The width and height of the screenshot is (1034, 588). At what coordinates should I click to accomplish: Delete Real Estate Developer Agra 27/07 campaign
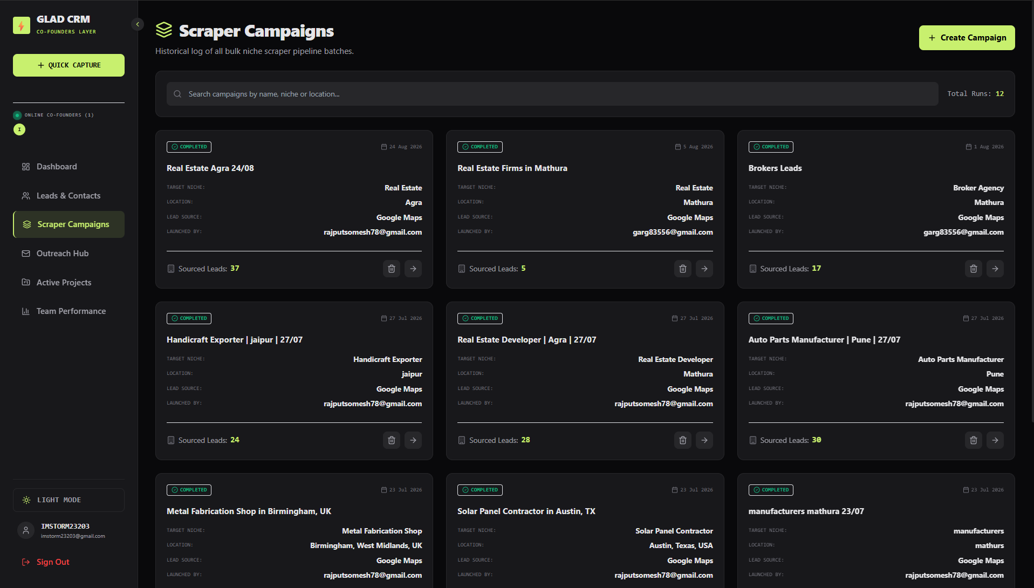683,440
